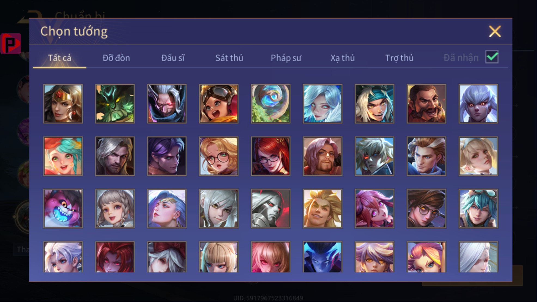The height and width of the screenshot is (302, 537).
Task: Pick the brown-haired man with round glasses
Action: pos(426,209)
